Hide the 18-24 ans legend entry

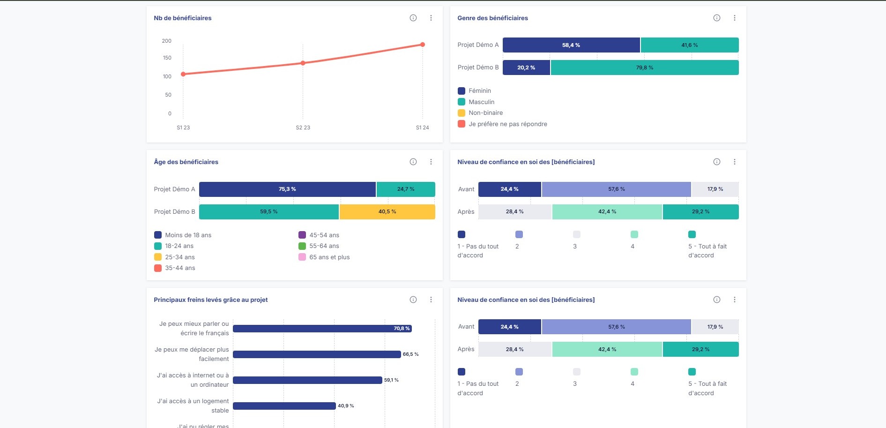(x=179, y=246)
